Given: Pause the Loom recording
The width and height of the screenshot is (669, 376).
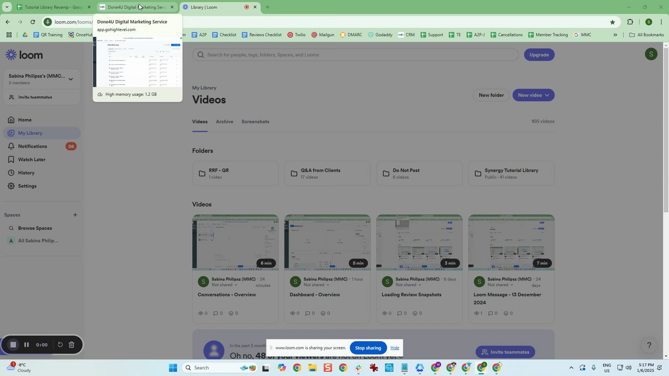Looking at the screenshot, I should point(26,345).
